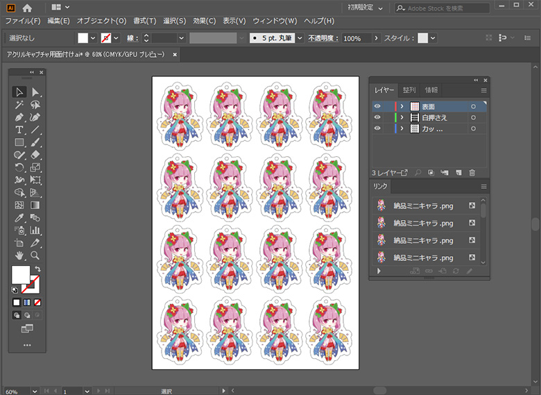The height and width of the screenshot is (395, 541).
Task: Open the stroke weight dropdown
Action: [182, 38]
